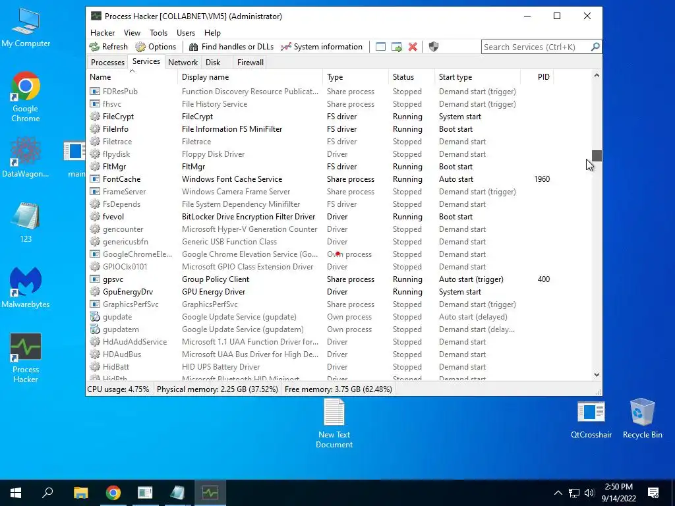Open the notification center icon
675x506 pixels.
[653, 493]
